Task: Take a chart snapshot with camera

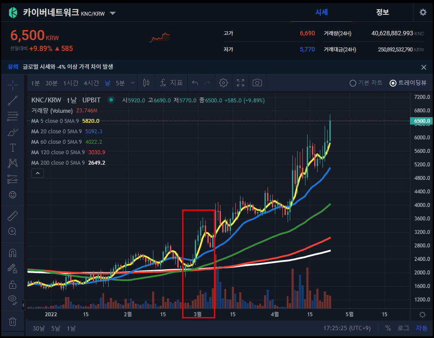Action: pos(257,83)
